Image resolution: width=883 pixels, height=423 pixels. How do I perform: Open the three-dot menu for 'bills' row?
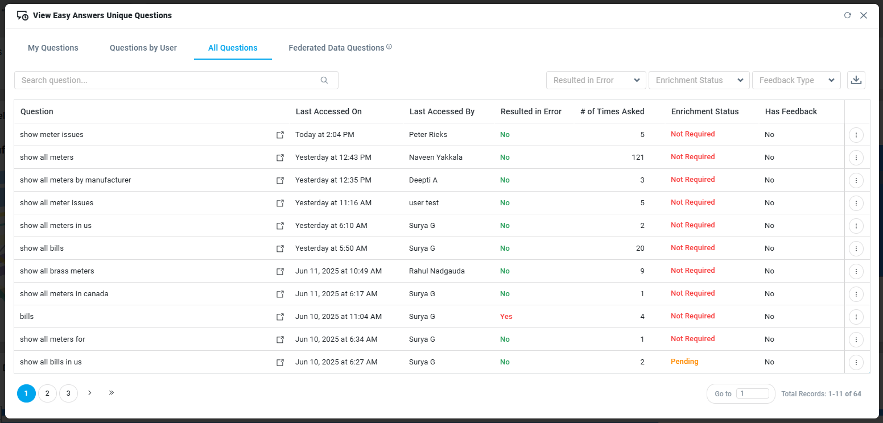pyautogui.click(x=856, y=317)
